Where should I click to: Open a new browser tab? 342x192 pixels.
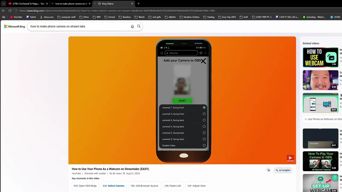138,4
